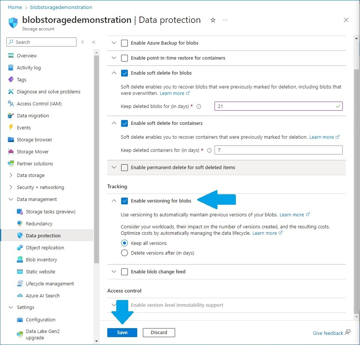Click the Give feedback link
The height and width of the screenshot is (345, 360).
pyautogui.click(x=331, y=333)
